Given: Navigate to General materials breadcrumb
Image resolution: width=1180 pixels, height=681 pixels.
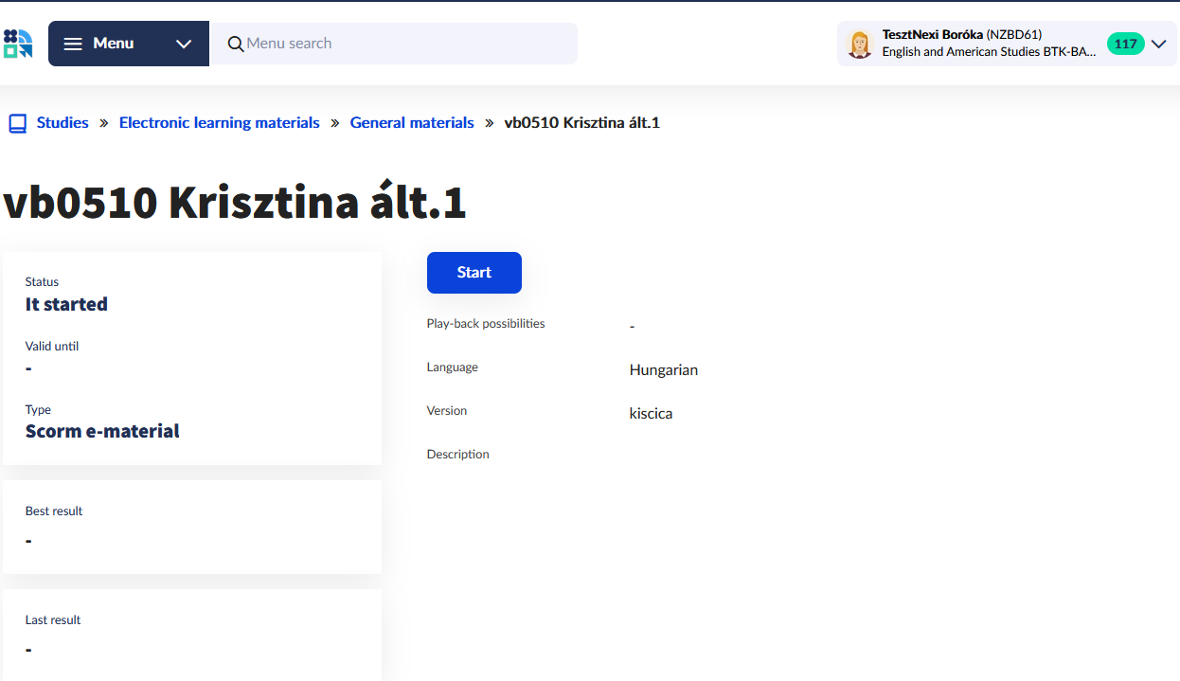Looking at the screenshot, I should click(412, 123).
